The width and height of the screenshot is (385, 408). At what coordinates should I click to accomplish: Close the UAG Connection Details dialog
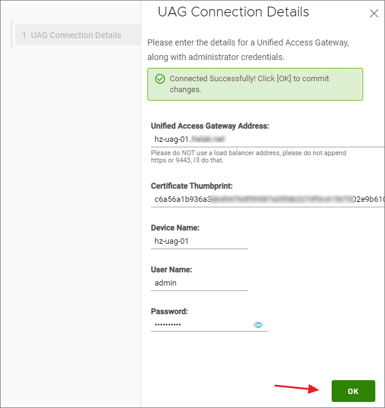373,13
